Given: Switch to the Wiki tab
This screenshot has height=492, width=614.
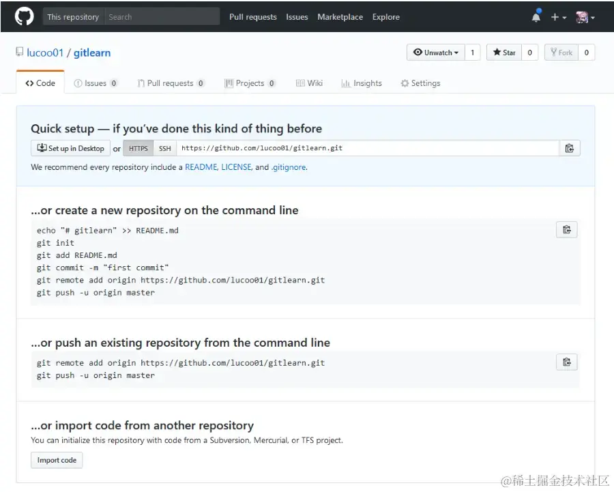Looking at the screenshot, I should click(309, 83).
